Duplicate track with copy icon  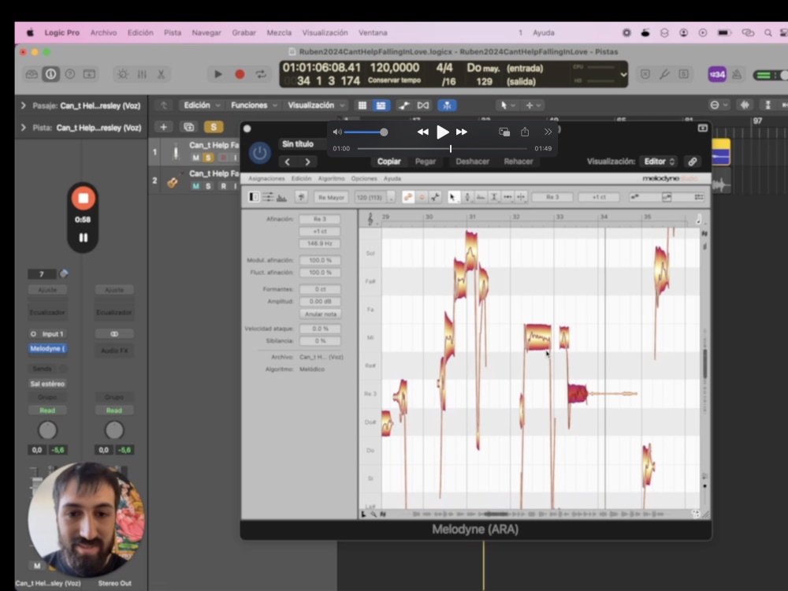[x=188, y=127]
